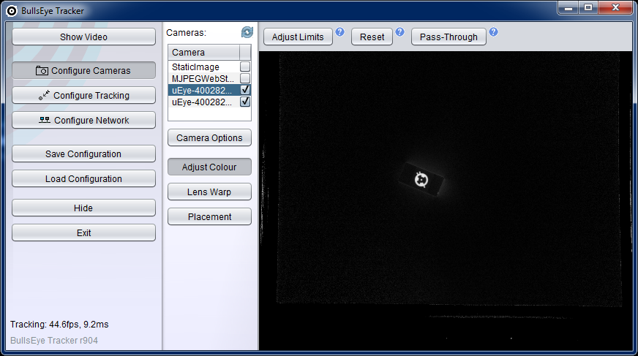Open Configure Cameras section
The image size is (638, 356).
tap(83, 71)
